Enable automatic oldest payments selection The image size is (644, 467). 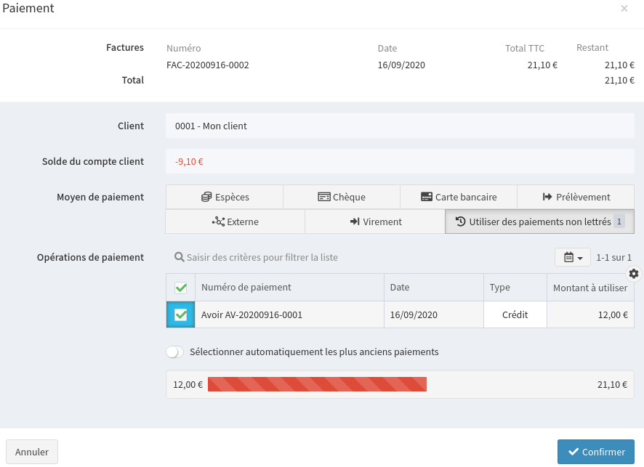click(x=175, y=352)
